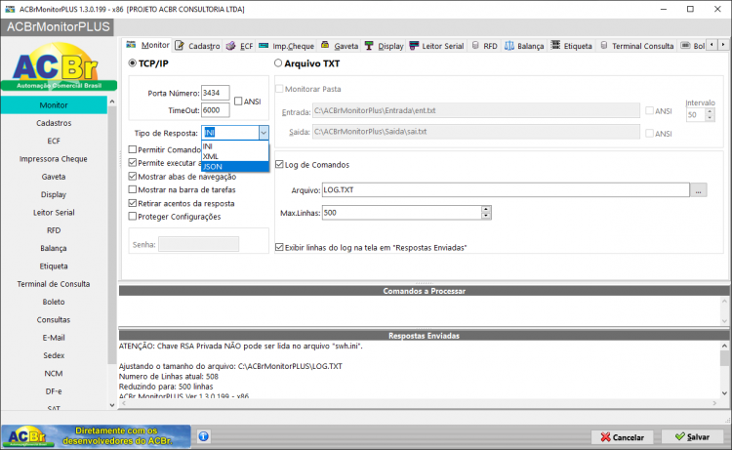
Task: Click the application icon in title bar
Action: (10, 9)
